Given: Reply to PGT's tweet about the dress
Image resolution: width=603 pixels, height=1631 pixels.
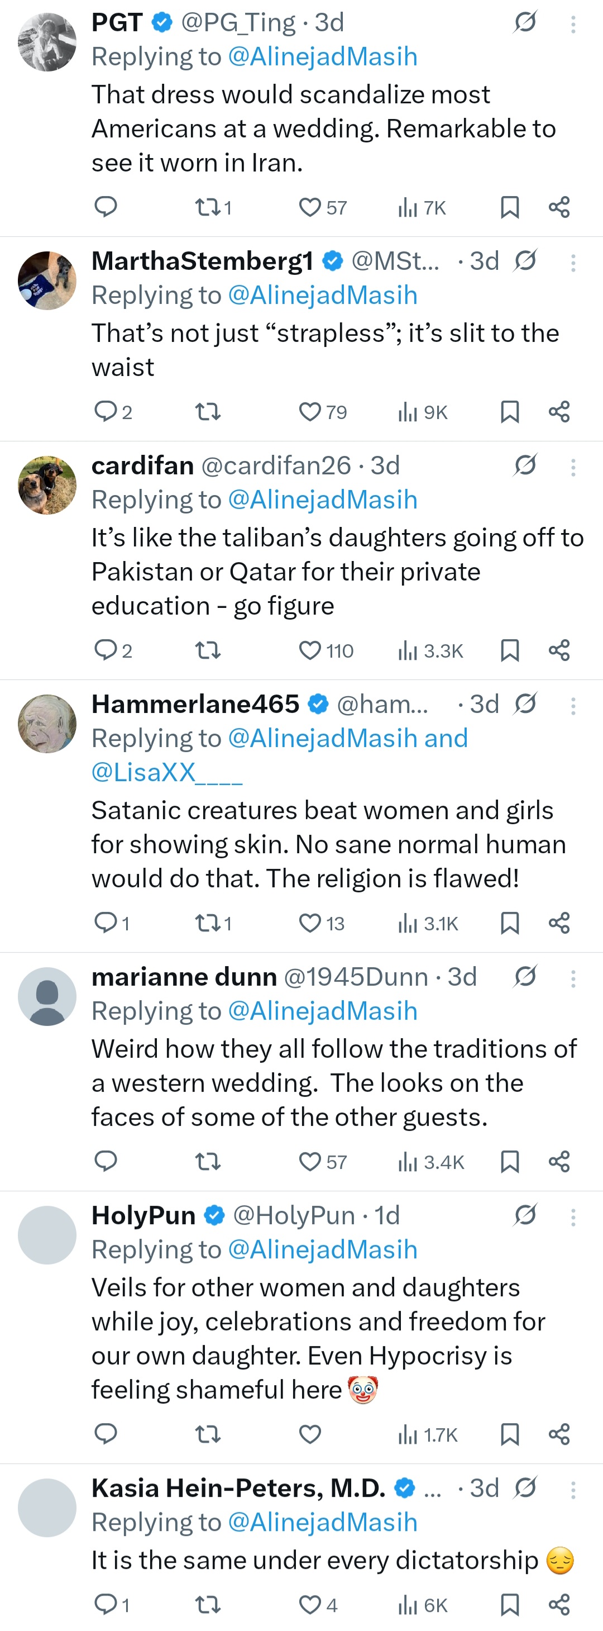Looking at the screenshot, I should [106, 207].
